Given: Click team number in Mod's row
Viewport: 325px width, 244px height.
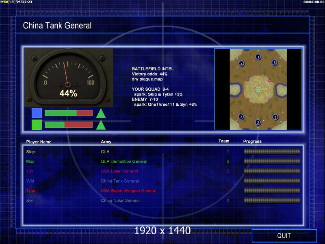Looking at the screenshot, I should (228, 161).
